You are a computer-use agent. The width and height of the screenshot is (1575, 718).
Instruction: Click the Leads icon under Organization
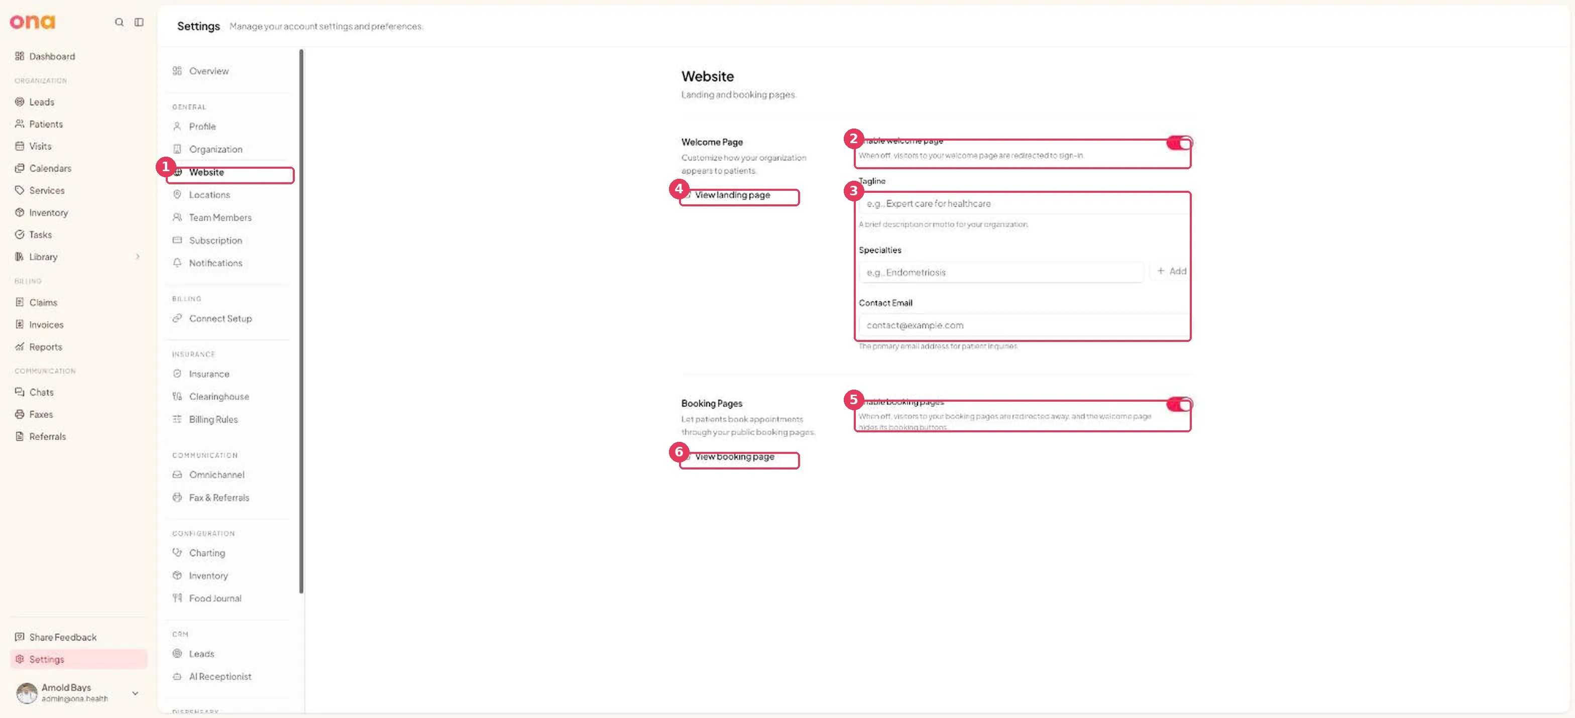click(20, 102)
